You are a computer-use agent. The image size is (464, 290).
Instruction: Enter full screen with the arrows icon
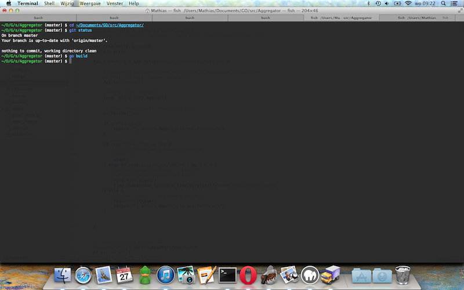click(460, 10)
